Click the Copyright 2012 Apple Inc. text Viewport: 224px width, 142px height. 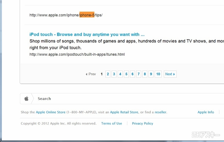click(x=59, y=123)
